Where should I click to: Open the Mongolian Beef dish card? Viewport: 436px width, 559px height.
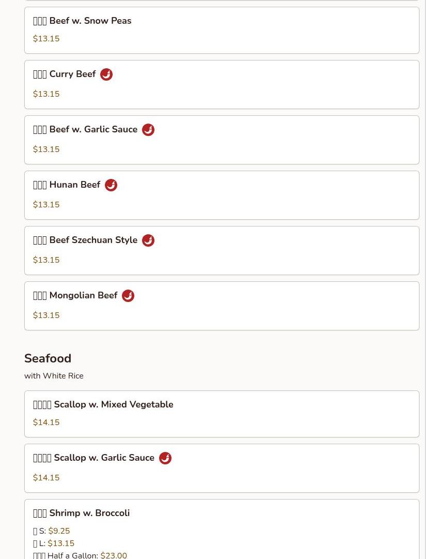[221, 306]
